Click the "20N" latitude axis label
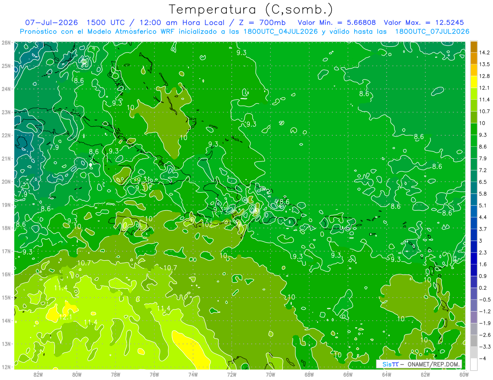 6,182
